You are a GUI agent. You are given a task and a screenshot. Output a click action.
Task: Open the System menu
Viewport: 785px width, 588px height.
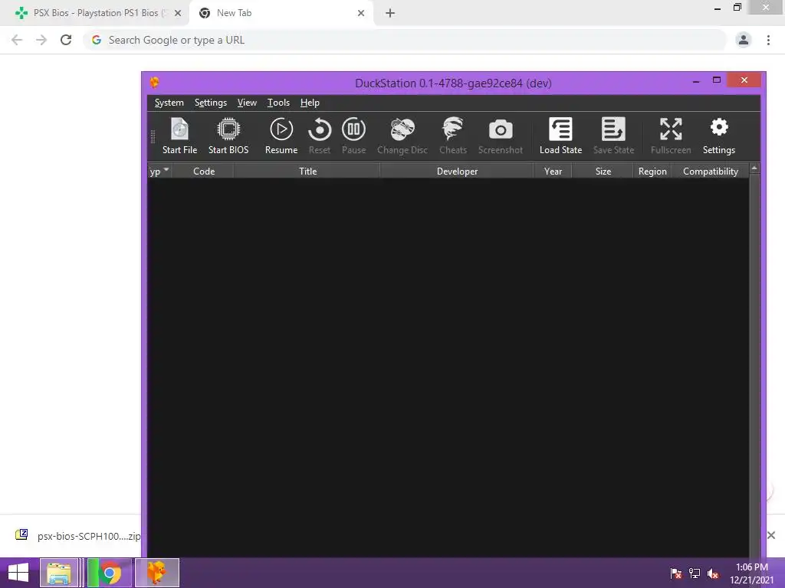pyautogui.click(x=169, y=103)
